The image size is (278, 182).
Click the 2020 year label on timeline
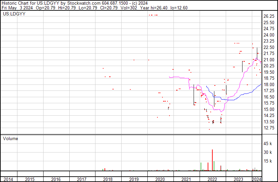click(x=160, y=179)
